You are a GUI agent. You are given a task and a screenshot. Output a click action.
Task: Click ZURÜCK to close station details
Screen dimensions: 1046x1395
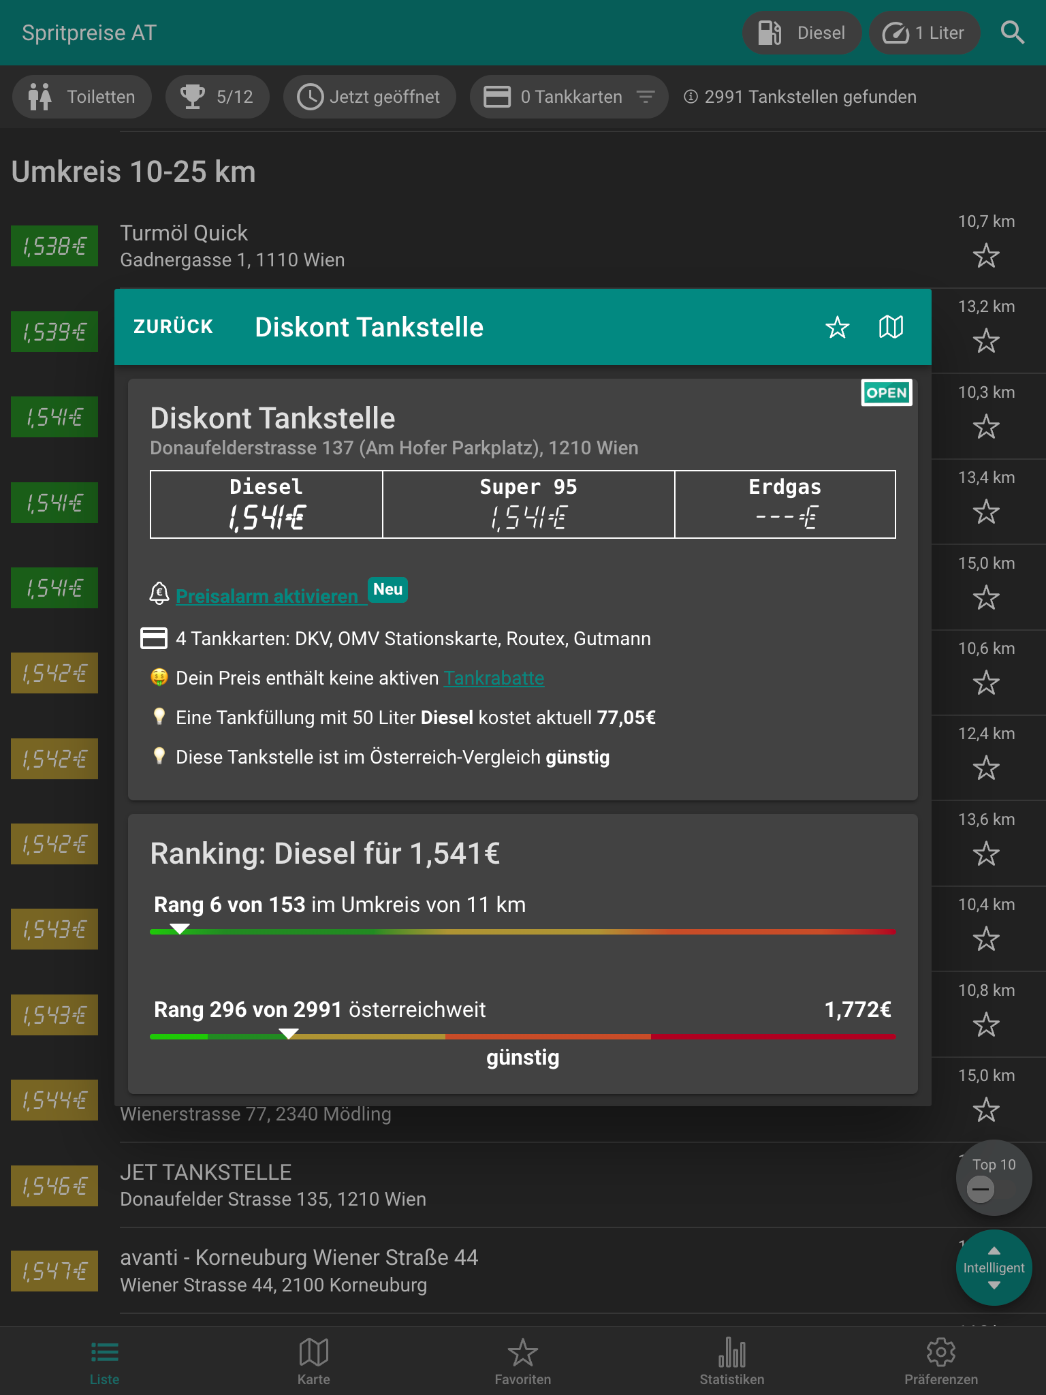point(173,327)
